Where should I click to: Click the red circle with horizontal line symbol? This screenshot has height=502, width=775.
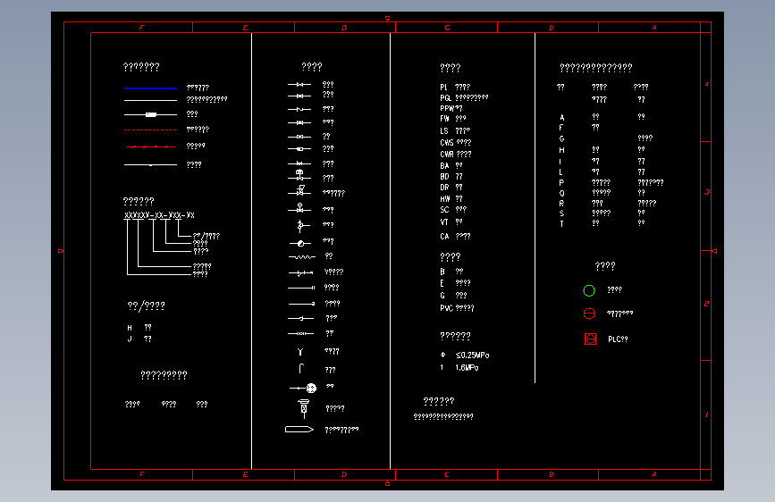point(589,314)
